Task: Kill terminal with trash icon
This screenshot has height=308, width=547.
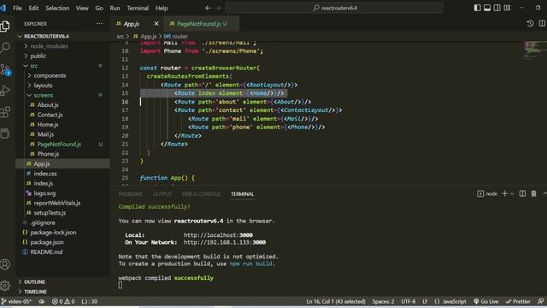Action: [x=533, y=193]
